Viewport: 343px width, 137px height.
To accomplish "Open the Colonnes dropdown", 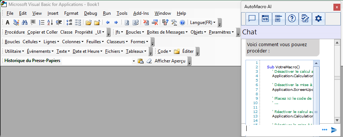I will click(73, 42).
